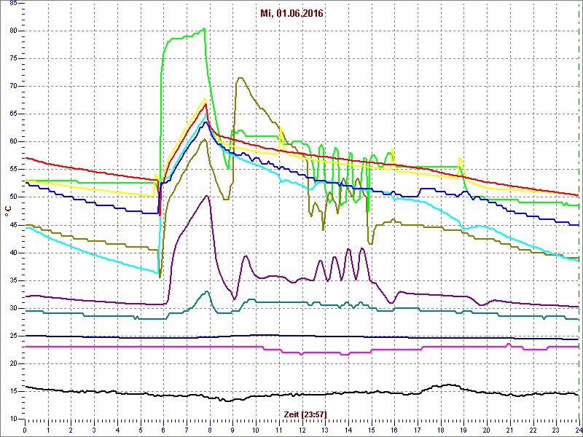
Task: Click the 80 value on the temperature axis
Action: tap(13, 31)
